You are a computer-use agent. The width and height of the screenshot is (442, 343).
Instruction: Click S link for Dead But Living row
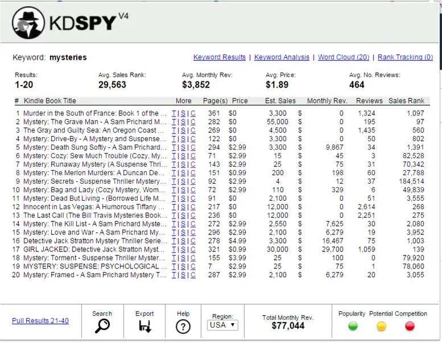click(183, 199)
